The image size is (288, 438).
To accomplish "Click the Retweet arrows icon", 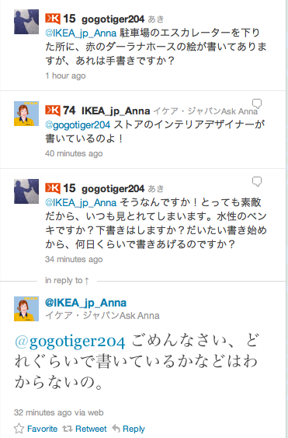I will click(x=68, y=429).
